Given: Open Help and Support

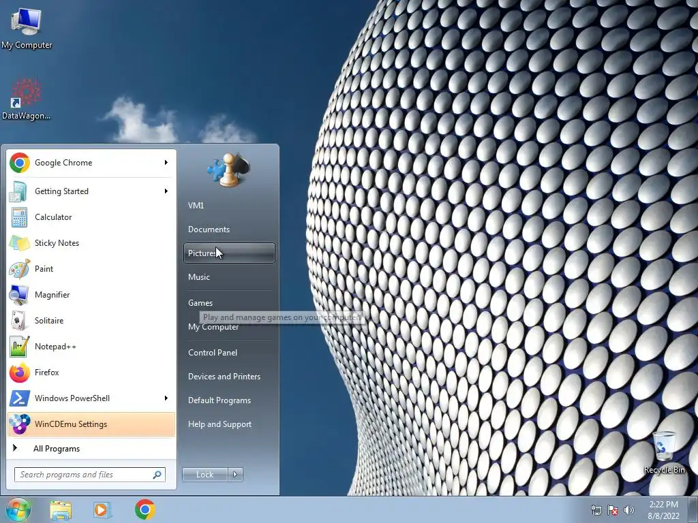Looking at the screenshot, I should (x=229, y=424).
